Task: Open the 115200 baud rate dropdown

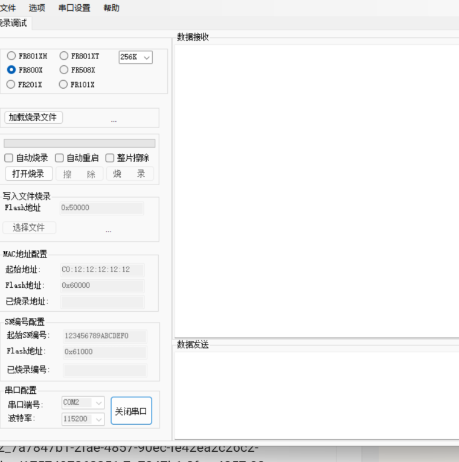Action: [x=83, y=419]
